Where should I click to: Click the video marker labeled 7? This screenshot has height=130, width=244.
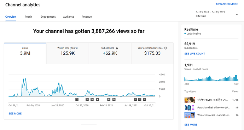click(77, 99)
